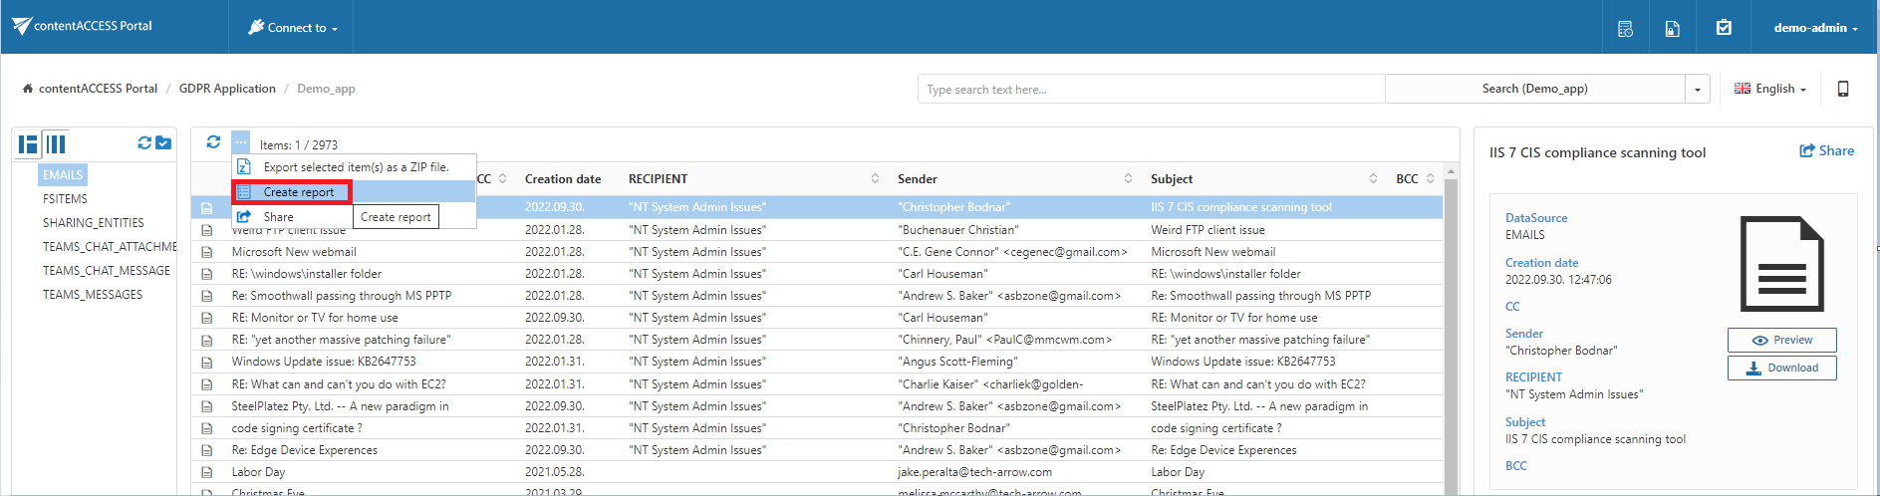Expand the English language dropdown
1880x496 pixels.
click(x=1769, y=89)
